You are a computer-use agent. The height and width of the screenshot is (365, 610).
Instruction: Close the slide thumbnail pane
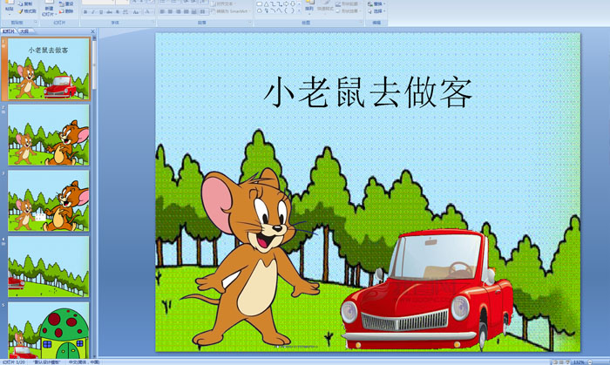pos(92,31)
